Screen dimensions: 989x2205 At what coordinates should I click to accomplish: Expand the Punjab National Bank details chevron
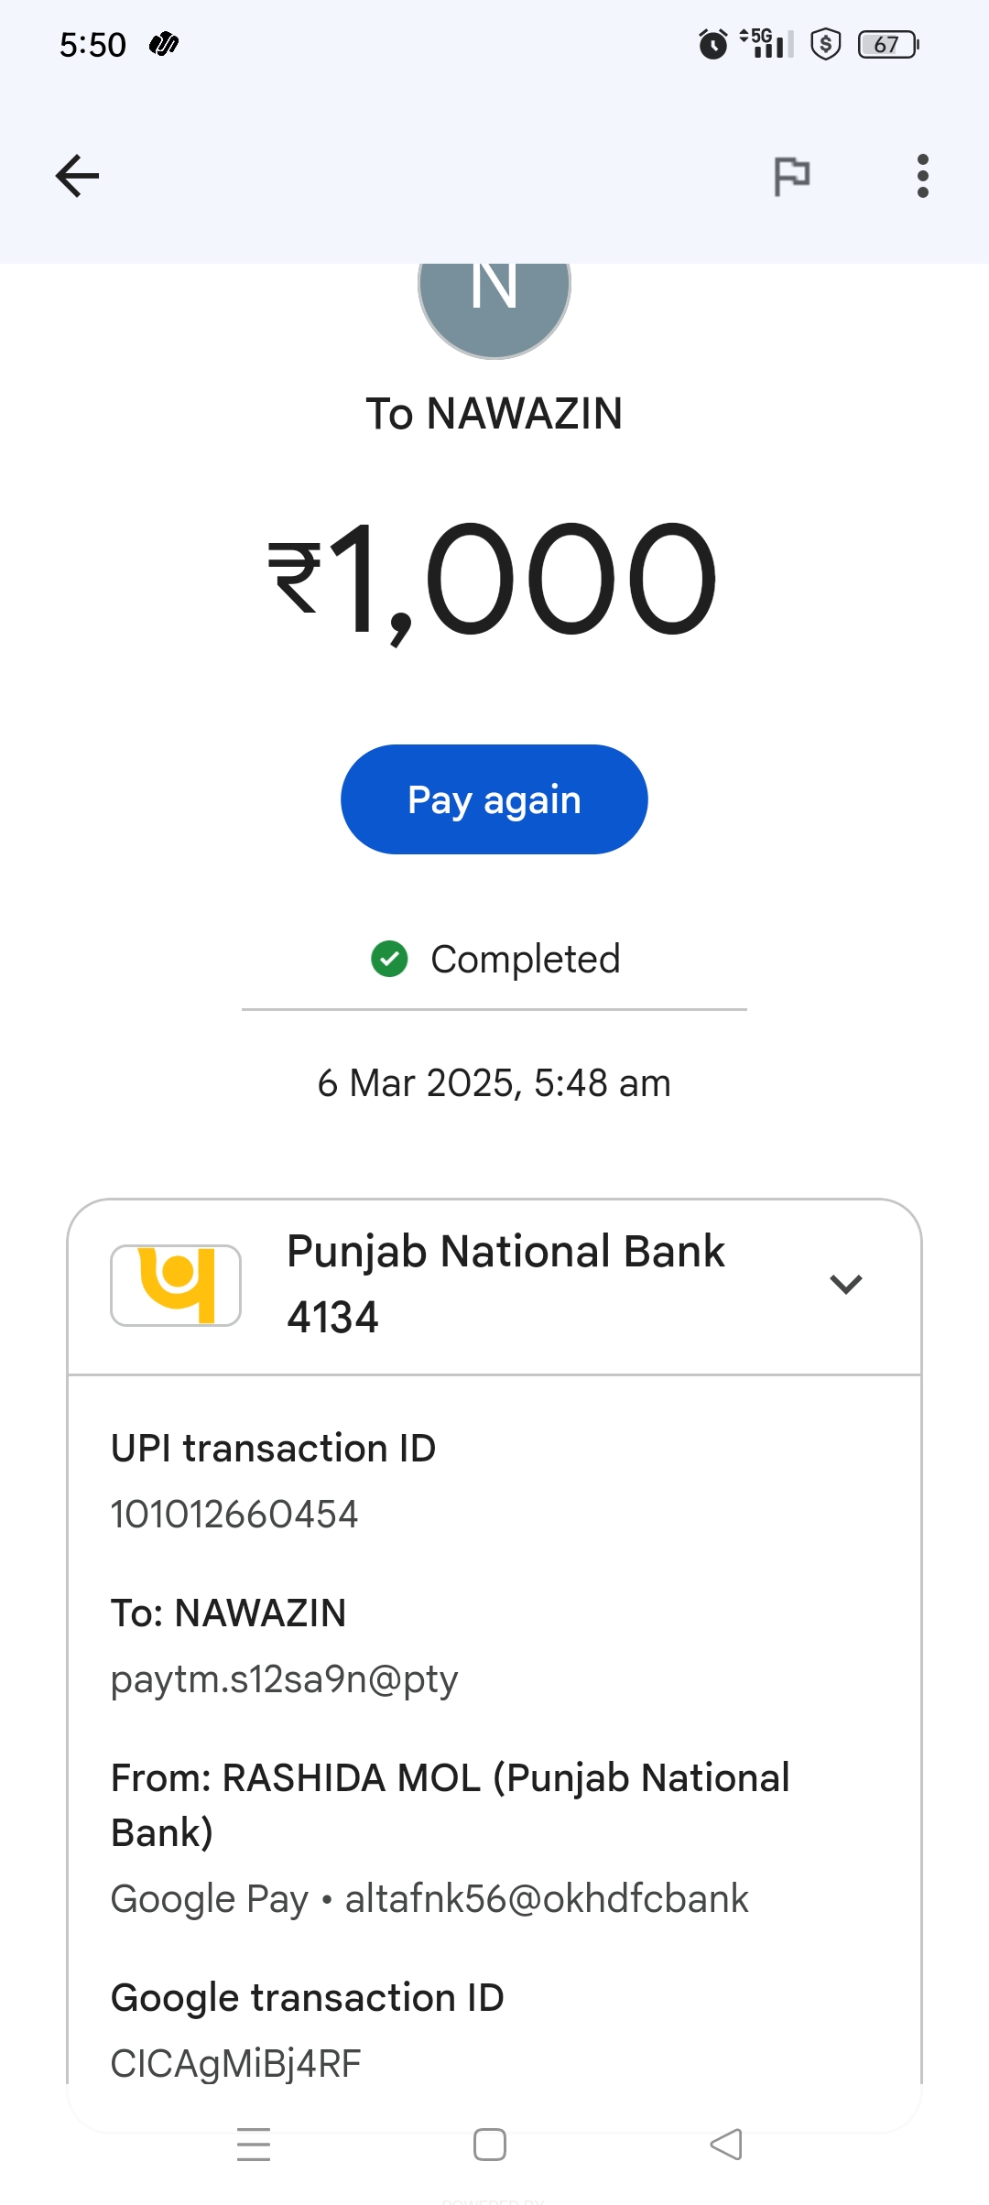pyautogui.click(x=845, y=1285)
